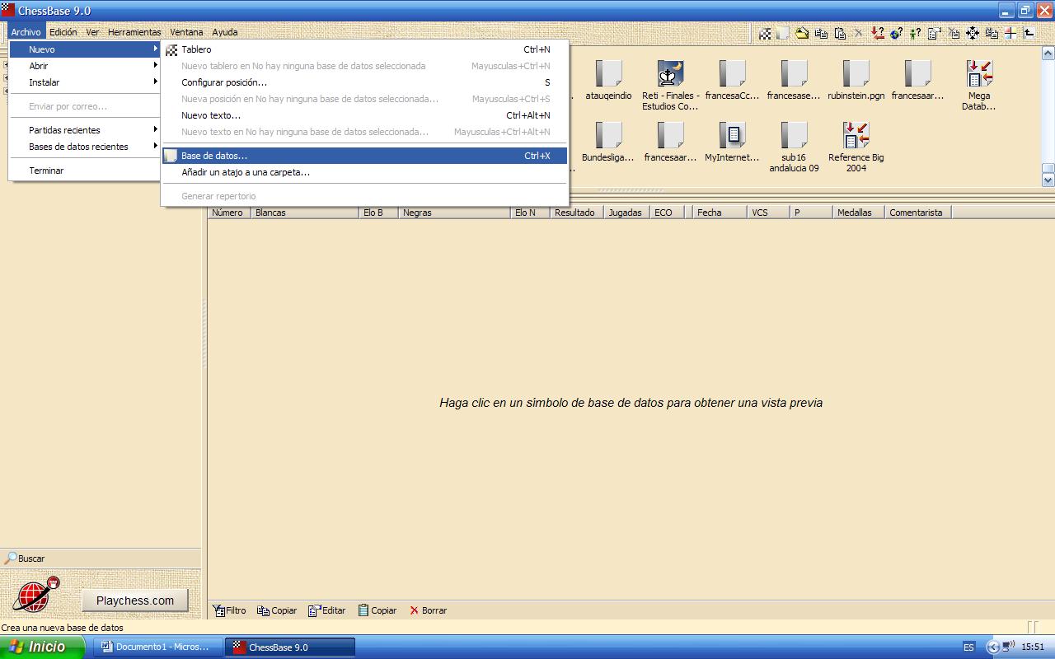Sort by the Medallas column header

click(859, 213)
